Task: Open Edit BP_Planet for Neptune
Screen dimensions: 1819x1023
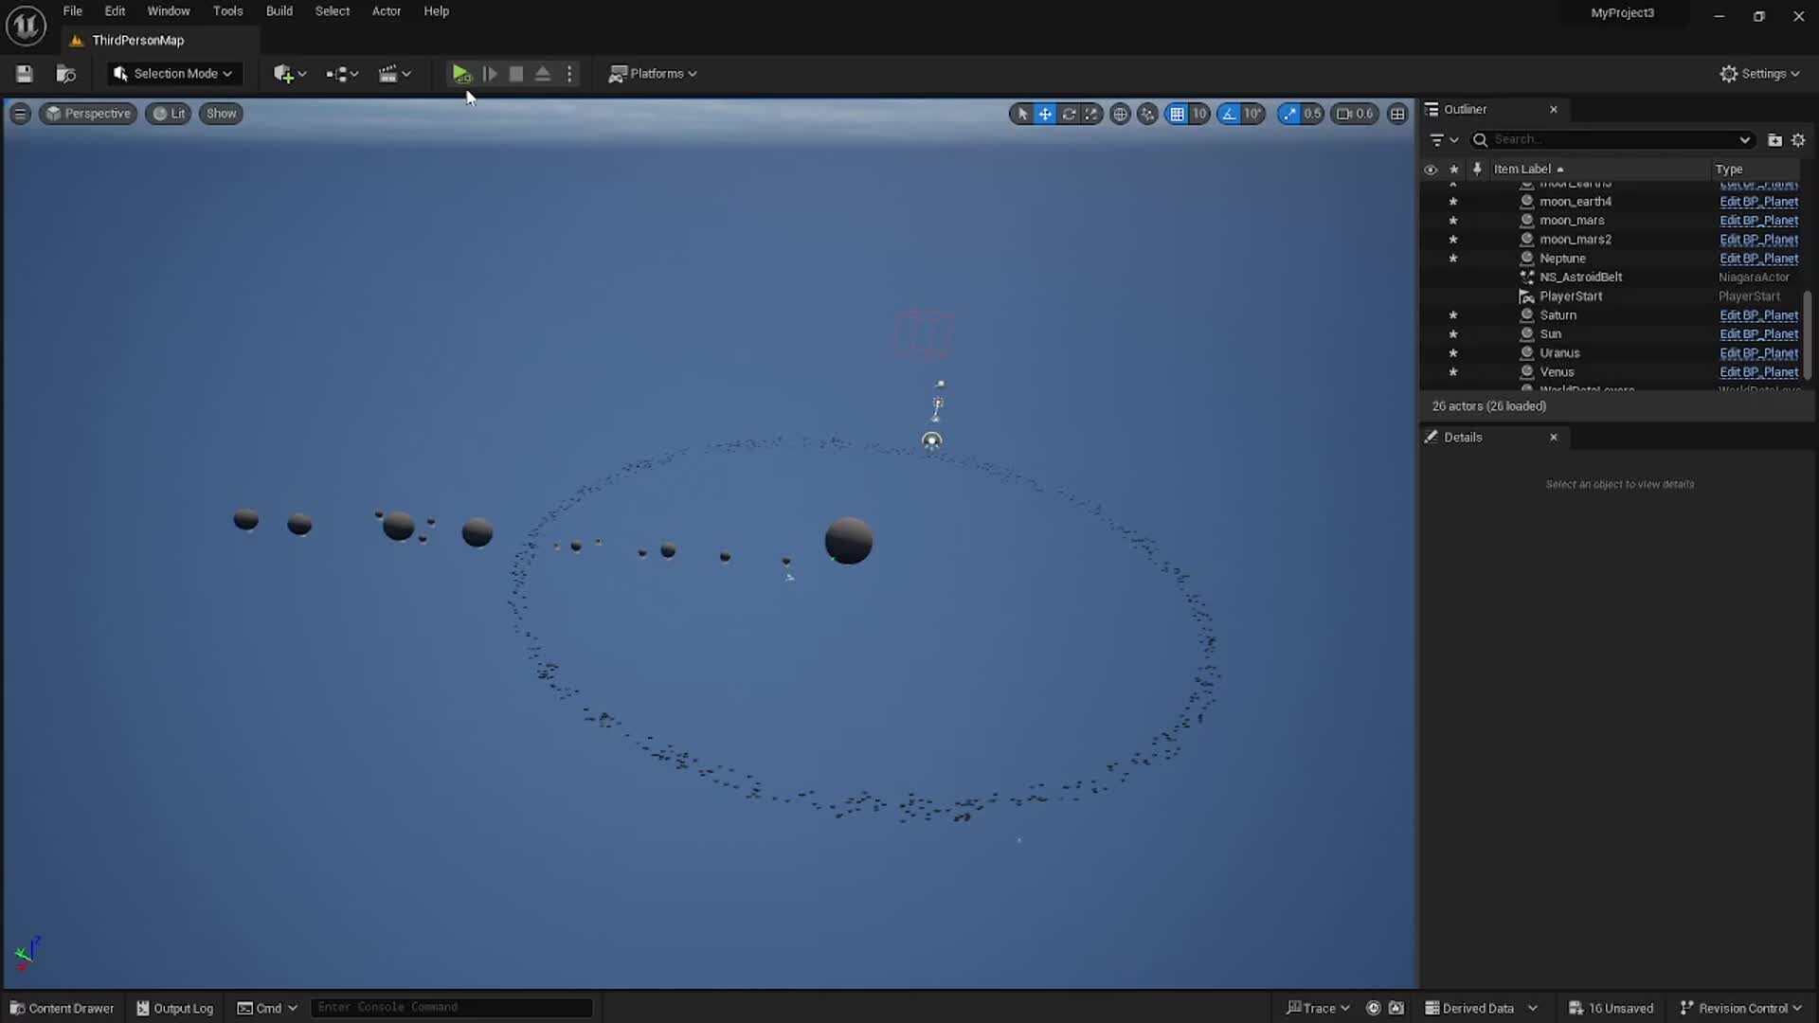Action: coord(1758,258)
